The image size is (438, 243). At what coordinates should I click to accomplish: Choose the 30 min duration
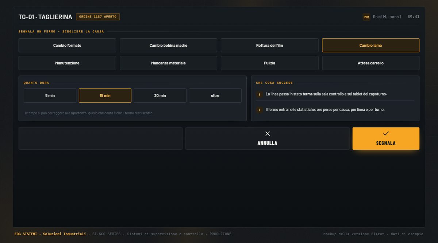160,95
